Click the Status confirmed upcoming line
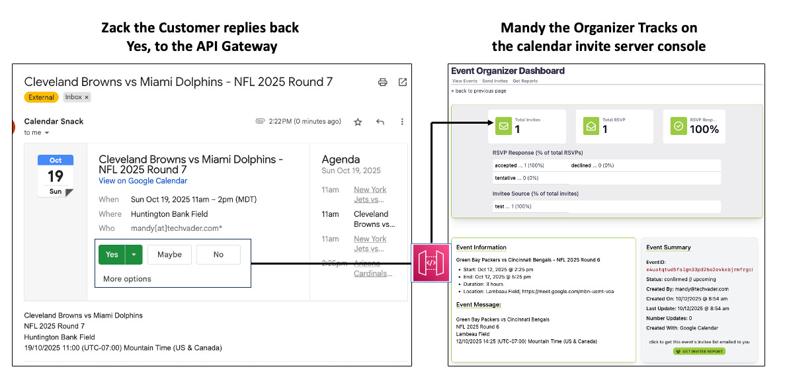Viewport: 787px width, 381px height. [681, 279]
